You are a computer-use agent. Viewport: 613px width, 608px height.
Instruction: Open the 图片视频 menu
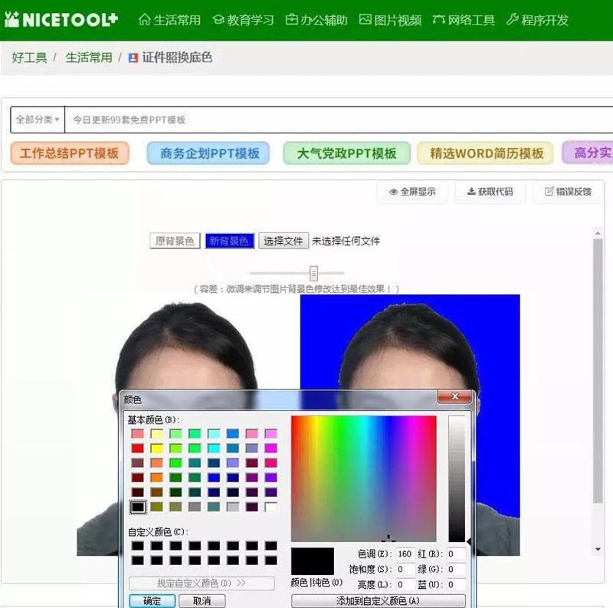tap(390, 20)
